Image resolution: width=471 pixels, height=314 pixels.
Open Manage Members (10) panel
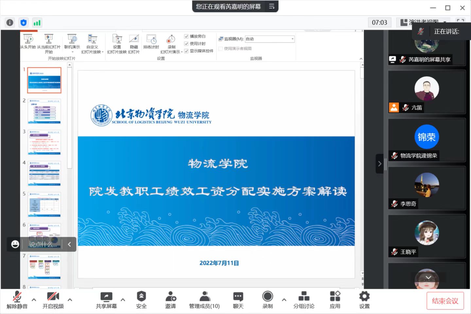204,300
